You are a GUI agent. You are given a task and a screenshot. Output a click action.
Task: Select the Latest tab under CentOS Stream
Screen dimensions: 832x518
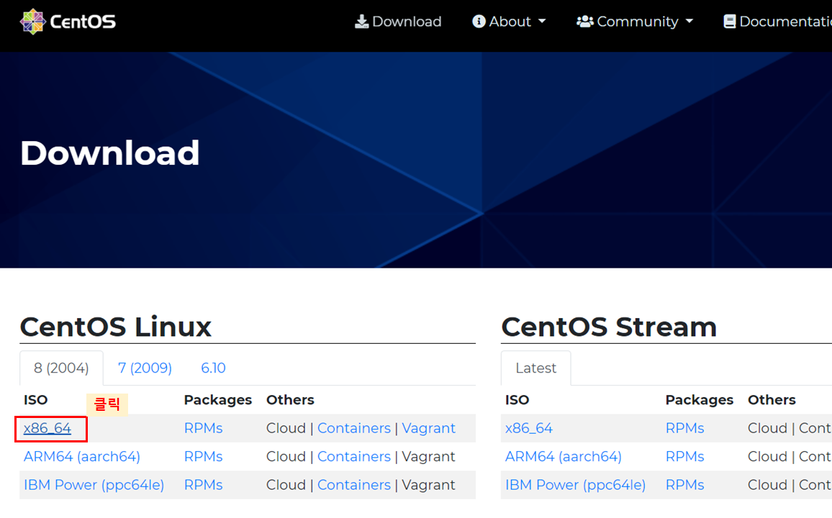tap(536, 368)
